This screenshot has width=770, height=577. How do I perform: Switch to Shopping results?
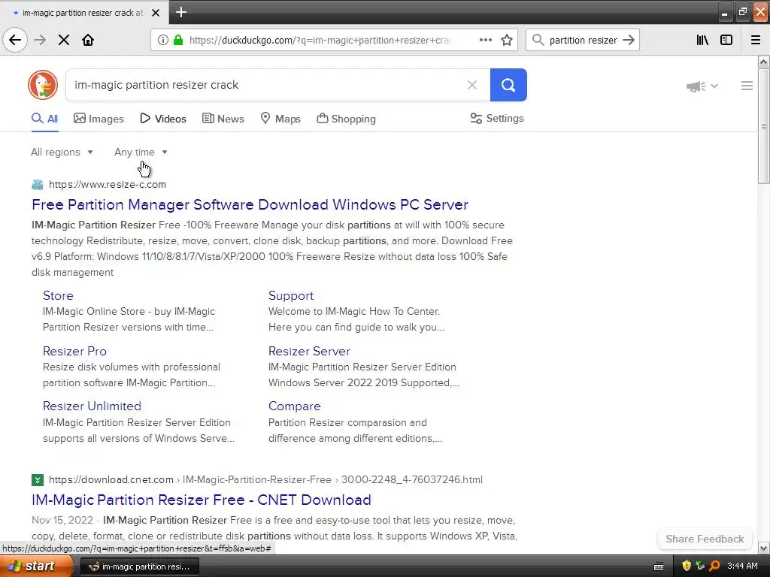pos(346,119)
